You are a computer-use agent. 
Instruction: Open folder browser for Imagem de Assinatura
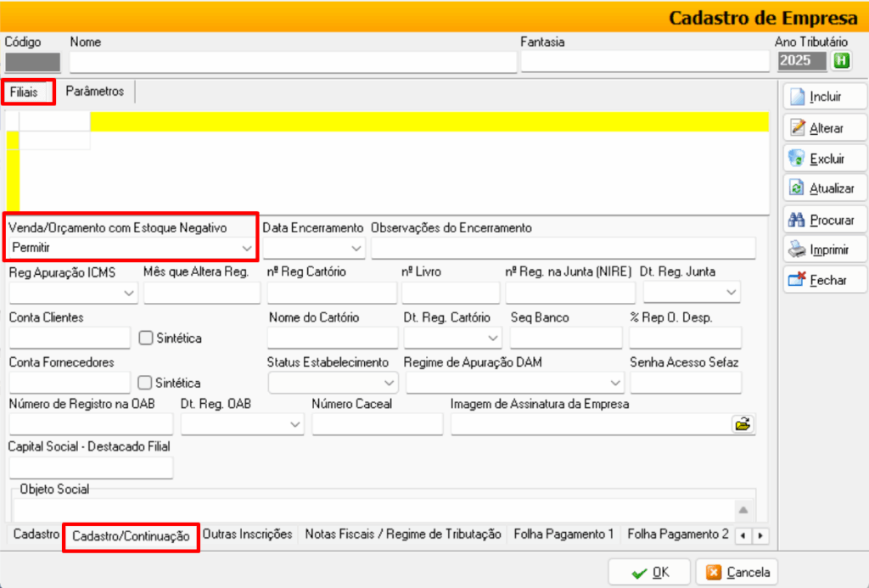(x=743, y=424)
